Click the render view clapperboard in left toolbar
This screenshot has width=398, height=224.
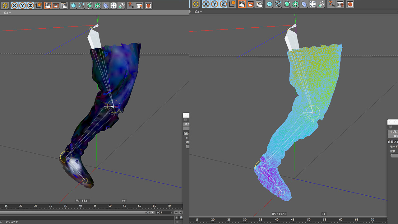[48, 5]
